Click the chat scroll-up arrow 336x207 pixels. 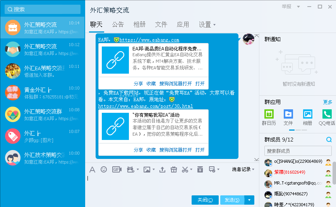pyautogui.click(x=257, y=36)
